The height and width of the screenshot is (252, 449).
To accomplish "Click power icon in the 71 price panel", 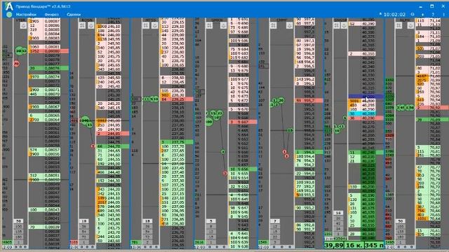I will [410, 26].
